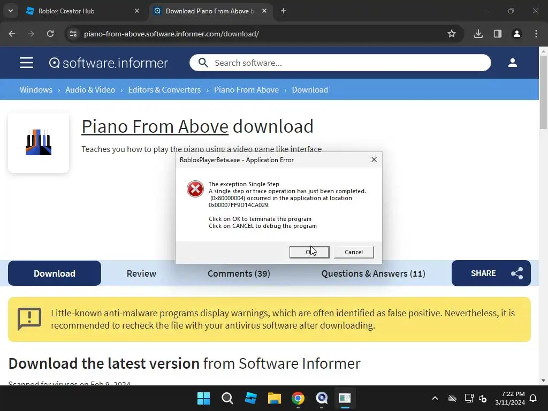Image resolution: width=548 pixels, height=411 pixels.
Task: Open the Editors & Converters breadcrumb
Action: (165, 90)
